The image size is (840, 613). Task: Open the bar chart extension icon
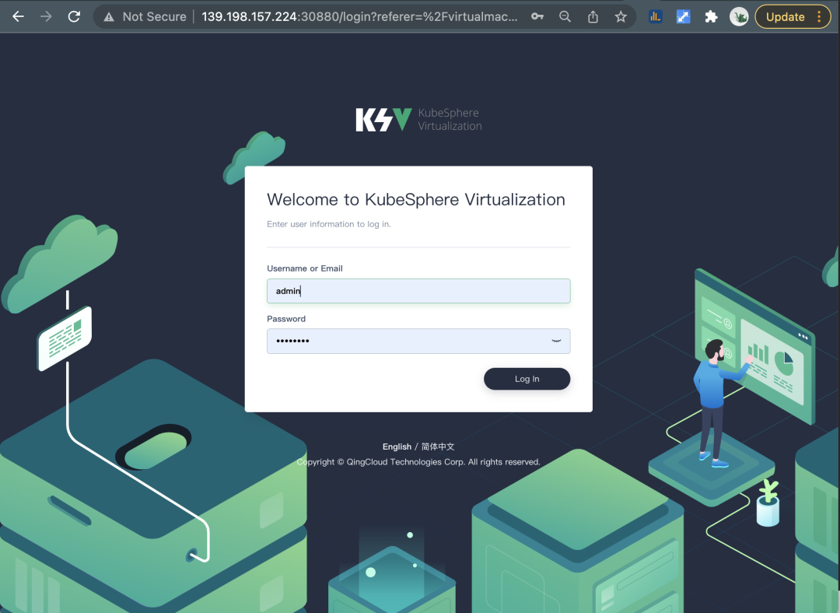tap(655, 16)
